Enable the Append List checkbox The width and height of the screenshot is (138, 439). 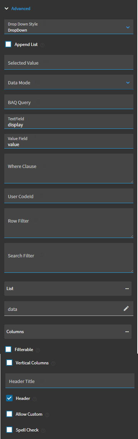(8, 45)
